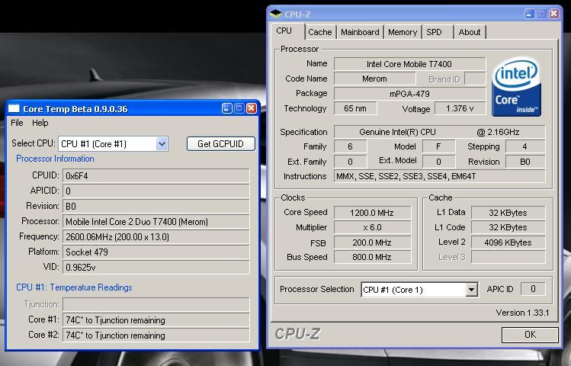Close the Core Temp Beta window
Viewport: 571px width, 366px height.
[x=252, y=108]
